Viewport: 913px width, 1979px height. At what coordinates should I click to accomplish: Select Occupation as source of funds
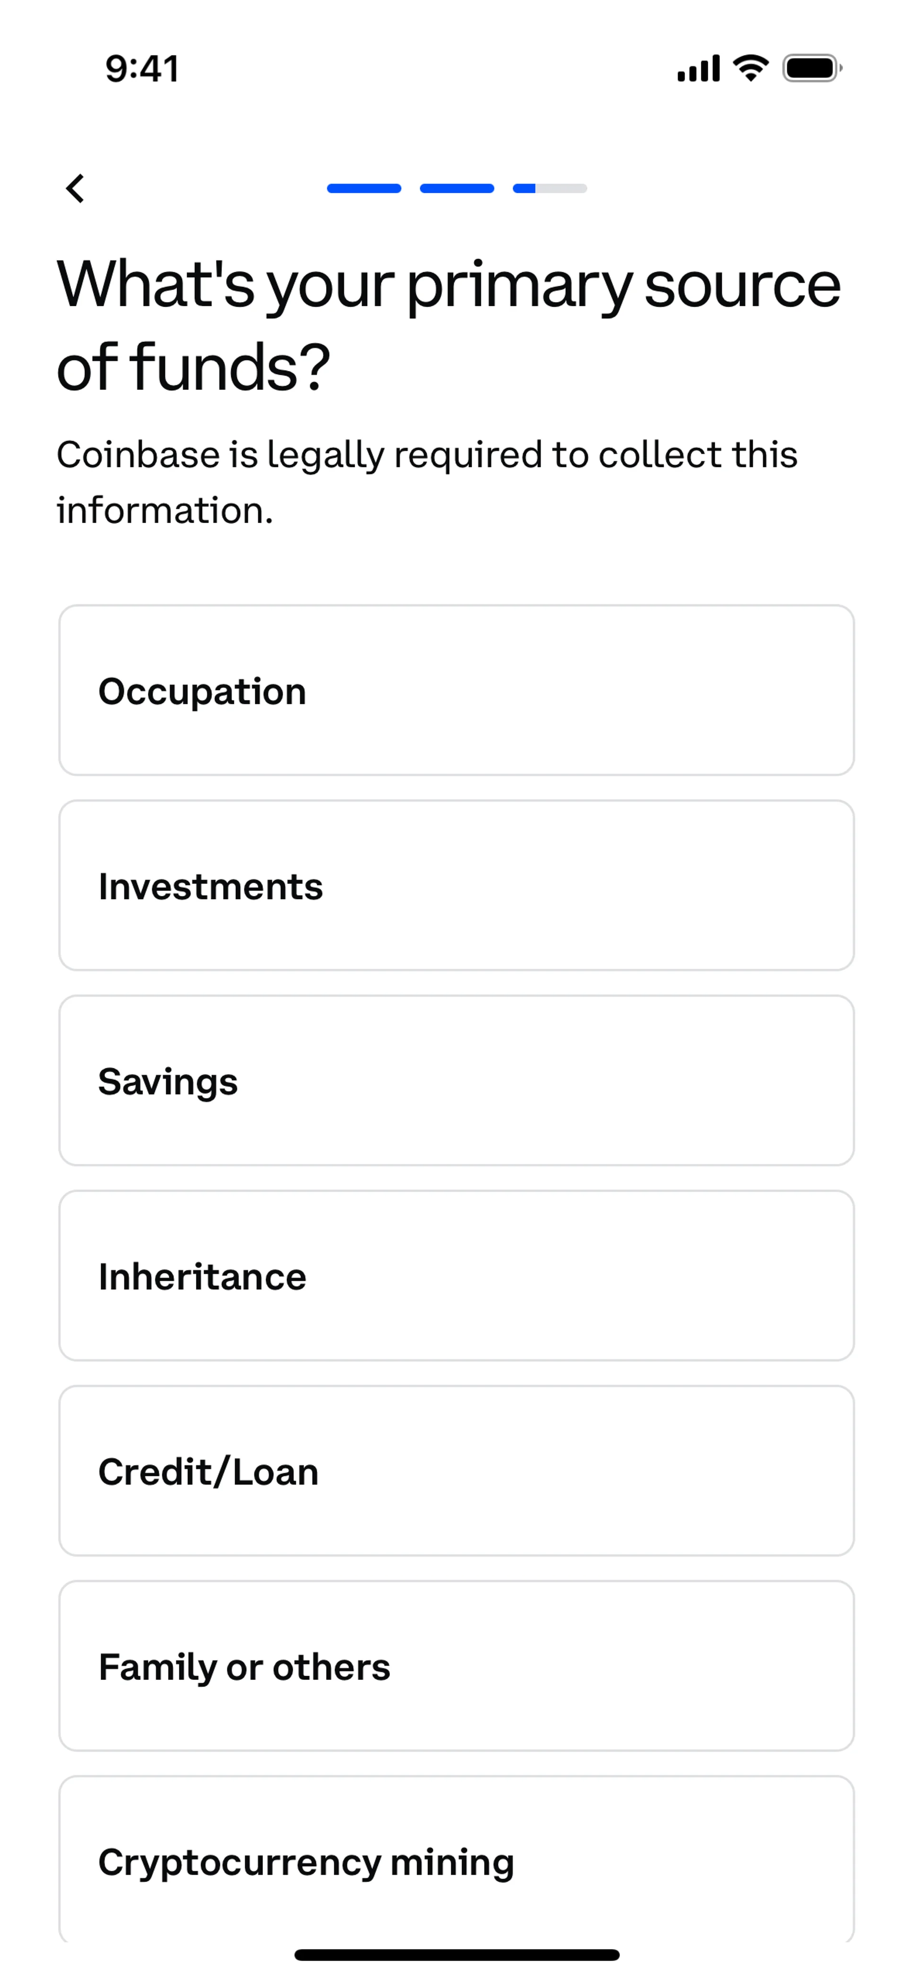(456, 690)
